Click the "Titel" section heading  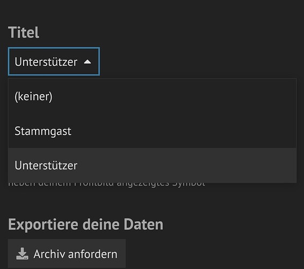[x=24, y=32]
